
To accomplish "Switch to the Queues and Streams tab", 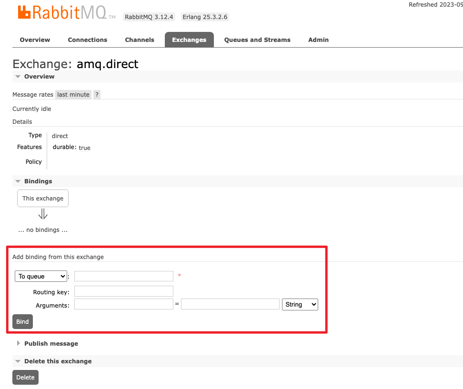I will [x=257, y=40].
